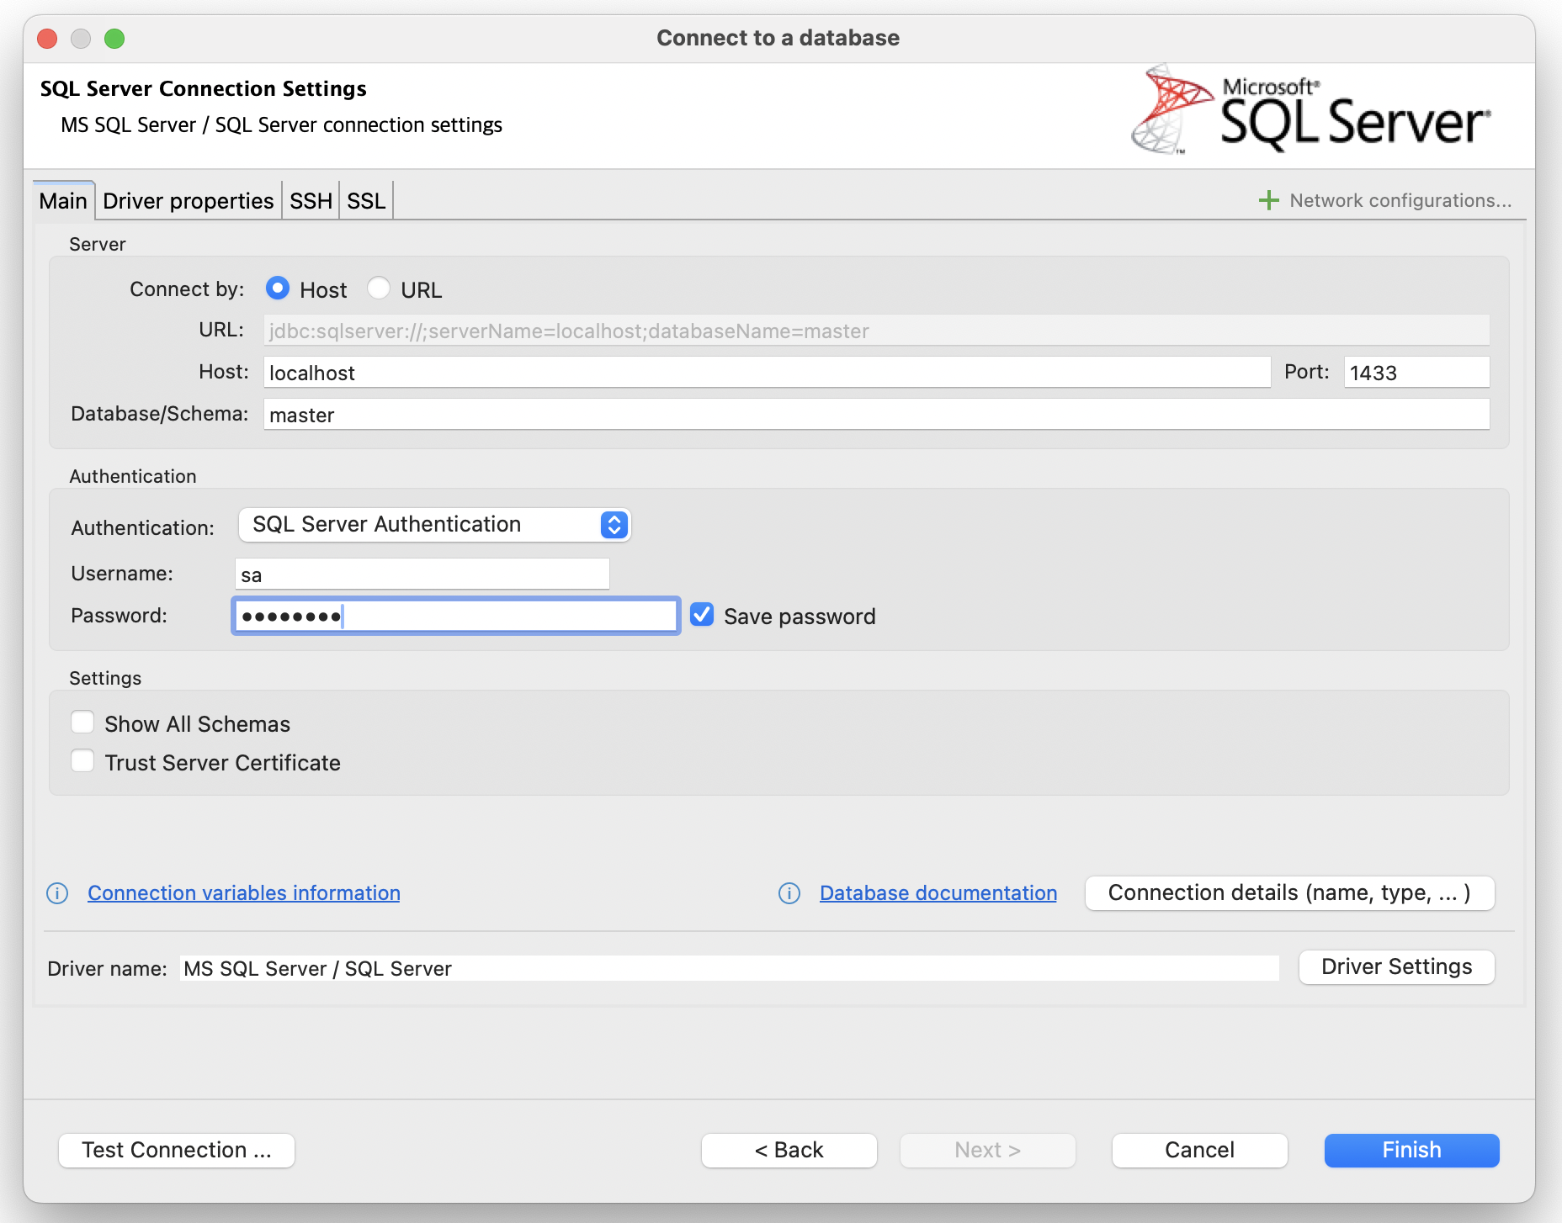This screenshot has height=1223, width=1562.
Task: Click the 'SQL Server Connection Settings' heading
Action: (x=204, y=88)
